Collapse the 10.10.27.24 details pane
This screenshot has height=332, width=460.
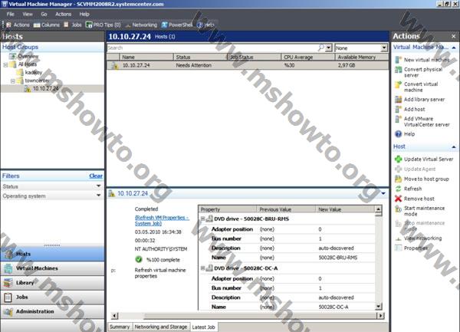click(x=383, y=193)
